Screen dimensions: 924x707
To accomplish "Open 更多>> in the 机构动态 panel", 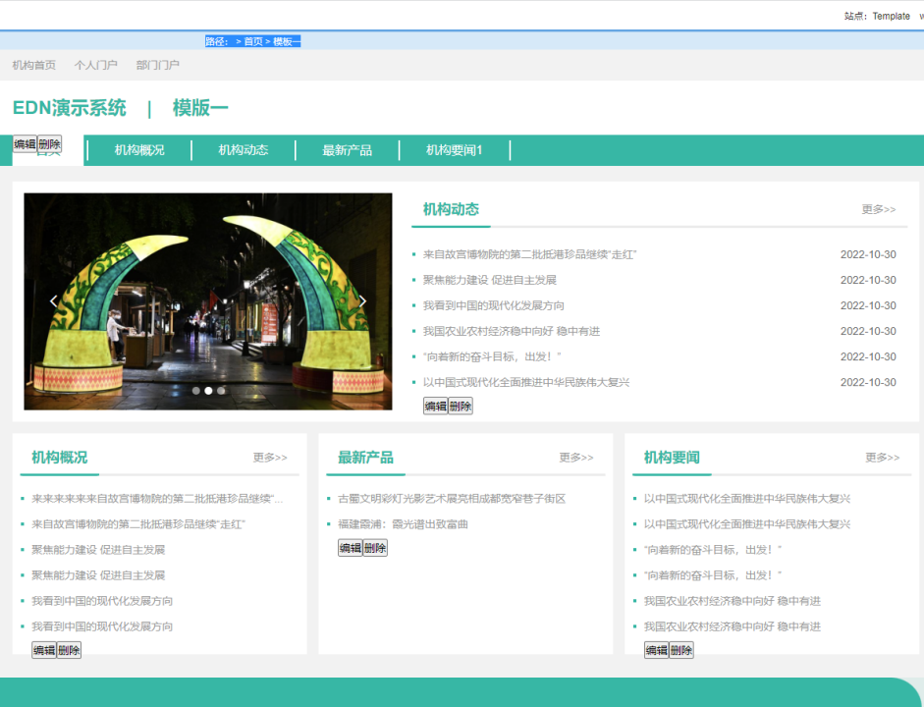I will click(878, 209).
